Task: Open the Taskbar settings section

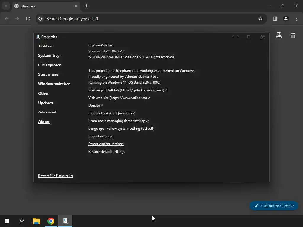Action: 45,46
